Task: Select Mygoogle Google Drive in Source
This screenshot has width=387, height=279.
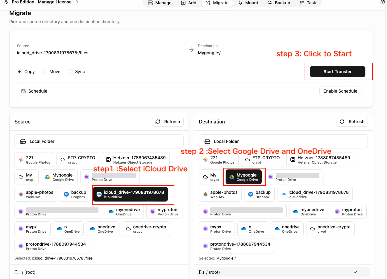Action: (59, 177)
